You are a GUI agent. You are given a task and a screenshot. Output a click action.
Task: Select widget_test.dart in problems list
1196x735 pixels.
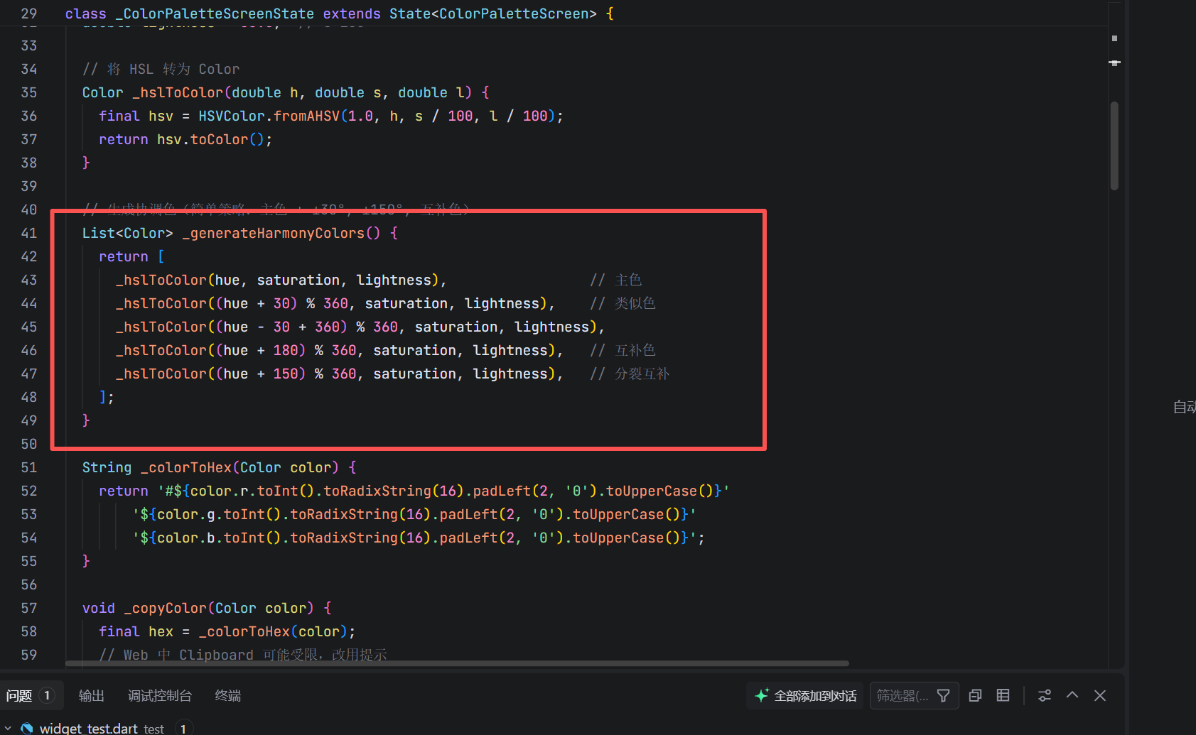89,729
